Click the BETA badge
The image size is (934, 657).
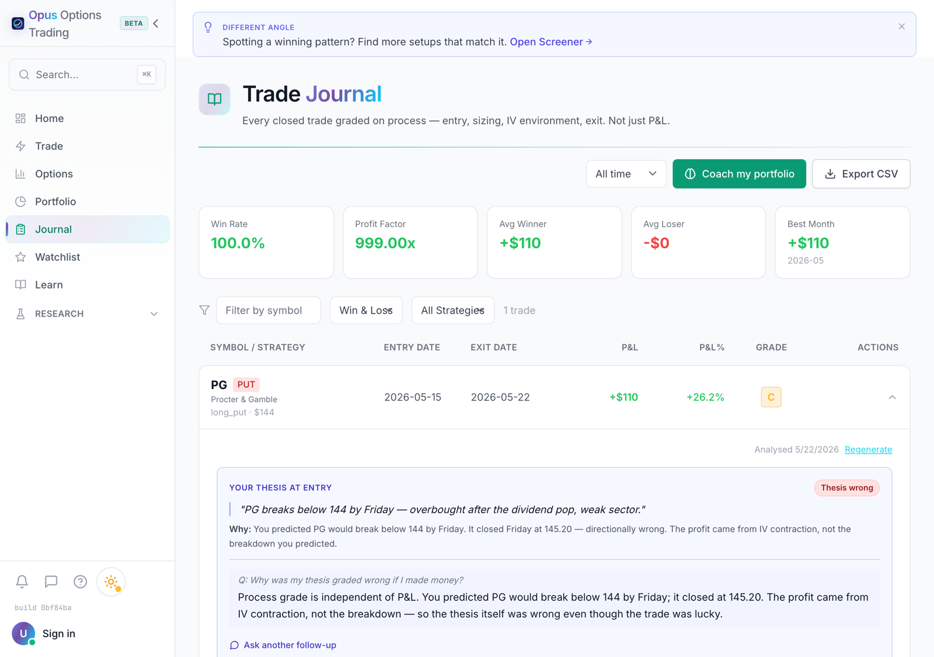tap(134, 23)
